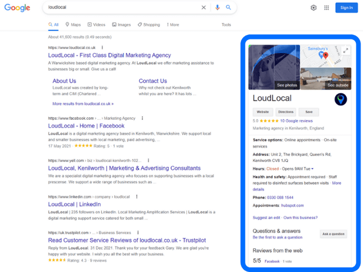Open the More menu
The image size is (363, 272).
click(x=172, y=25)
